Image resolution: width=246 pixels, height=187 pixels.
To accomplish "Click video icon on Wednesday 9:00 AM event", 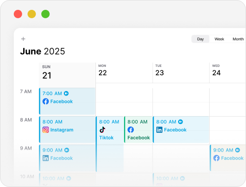I will pos(238,150).
